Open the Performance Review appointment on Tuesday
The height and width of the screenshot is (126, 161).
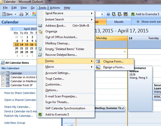tap(140, 89)
